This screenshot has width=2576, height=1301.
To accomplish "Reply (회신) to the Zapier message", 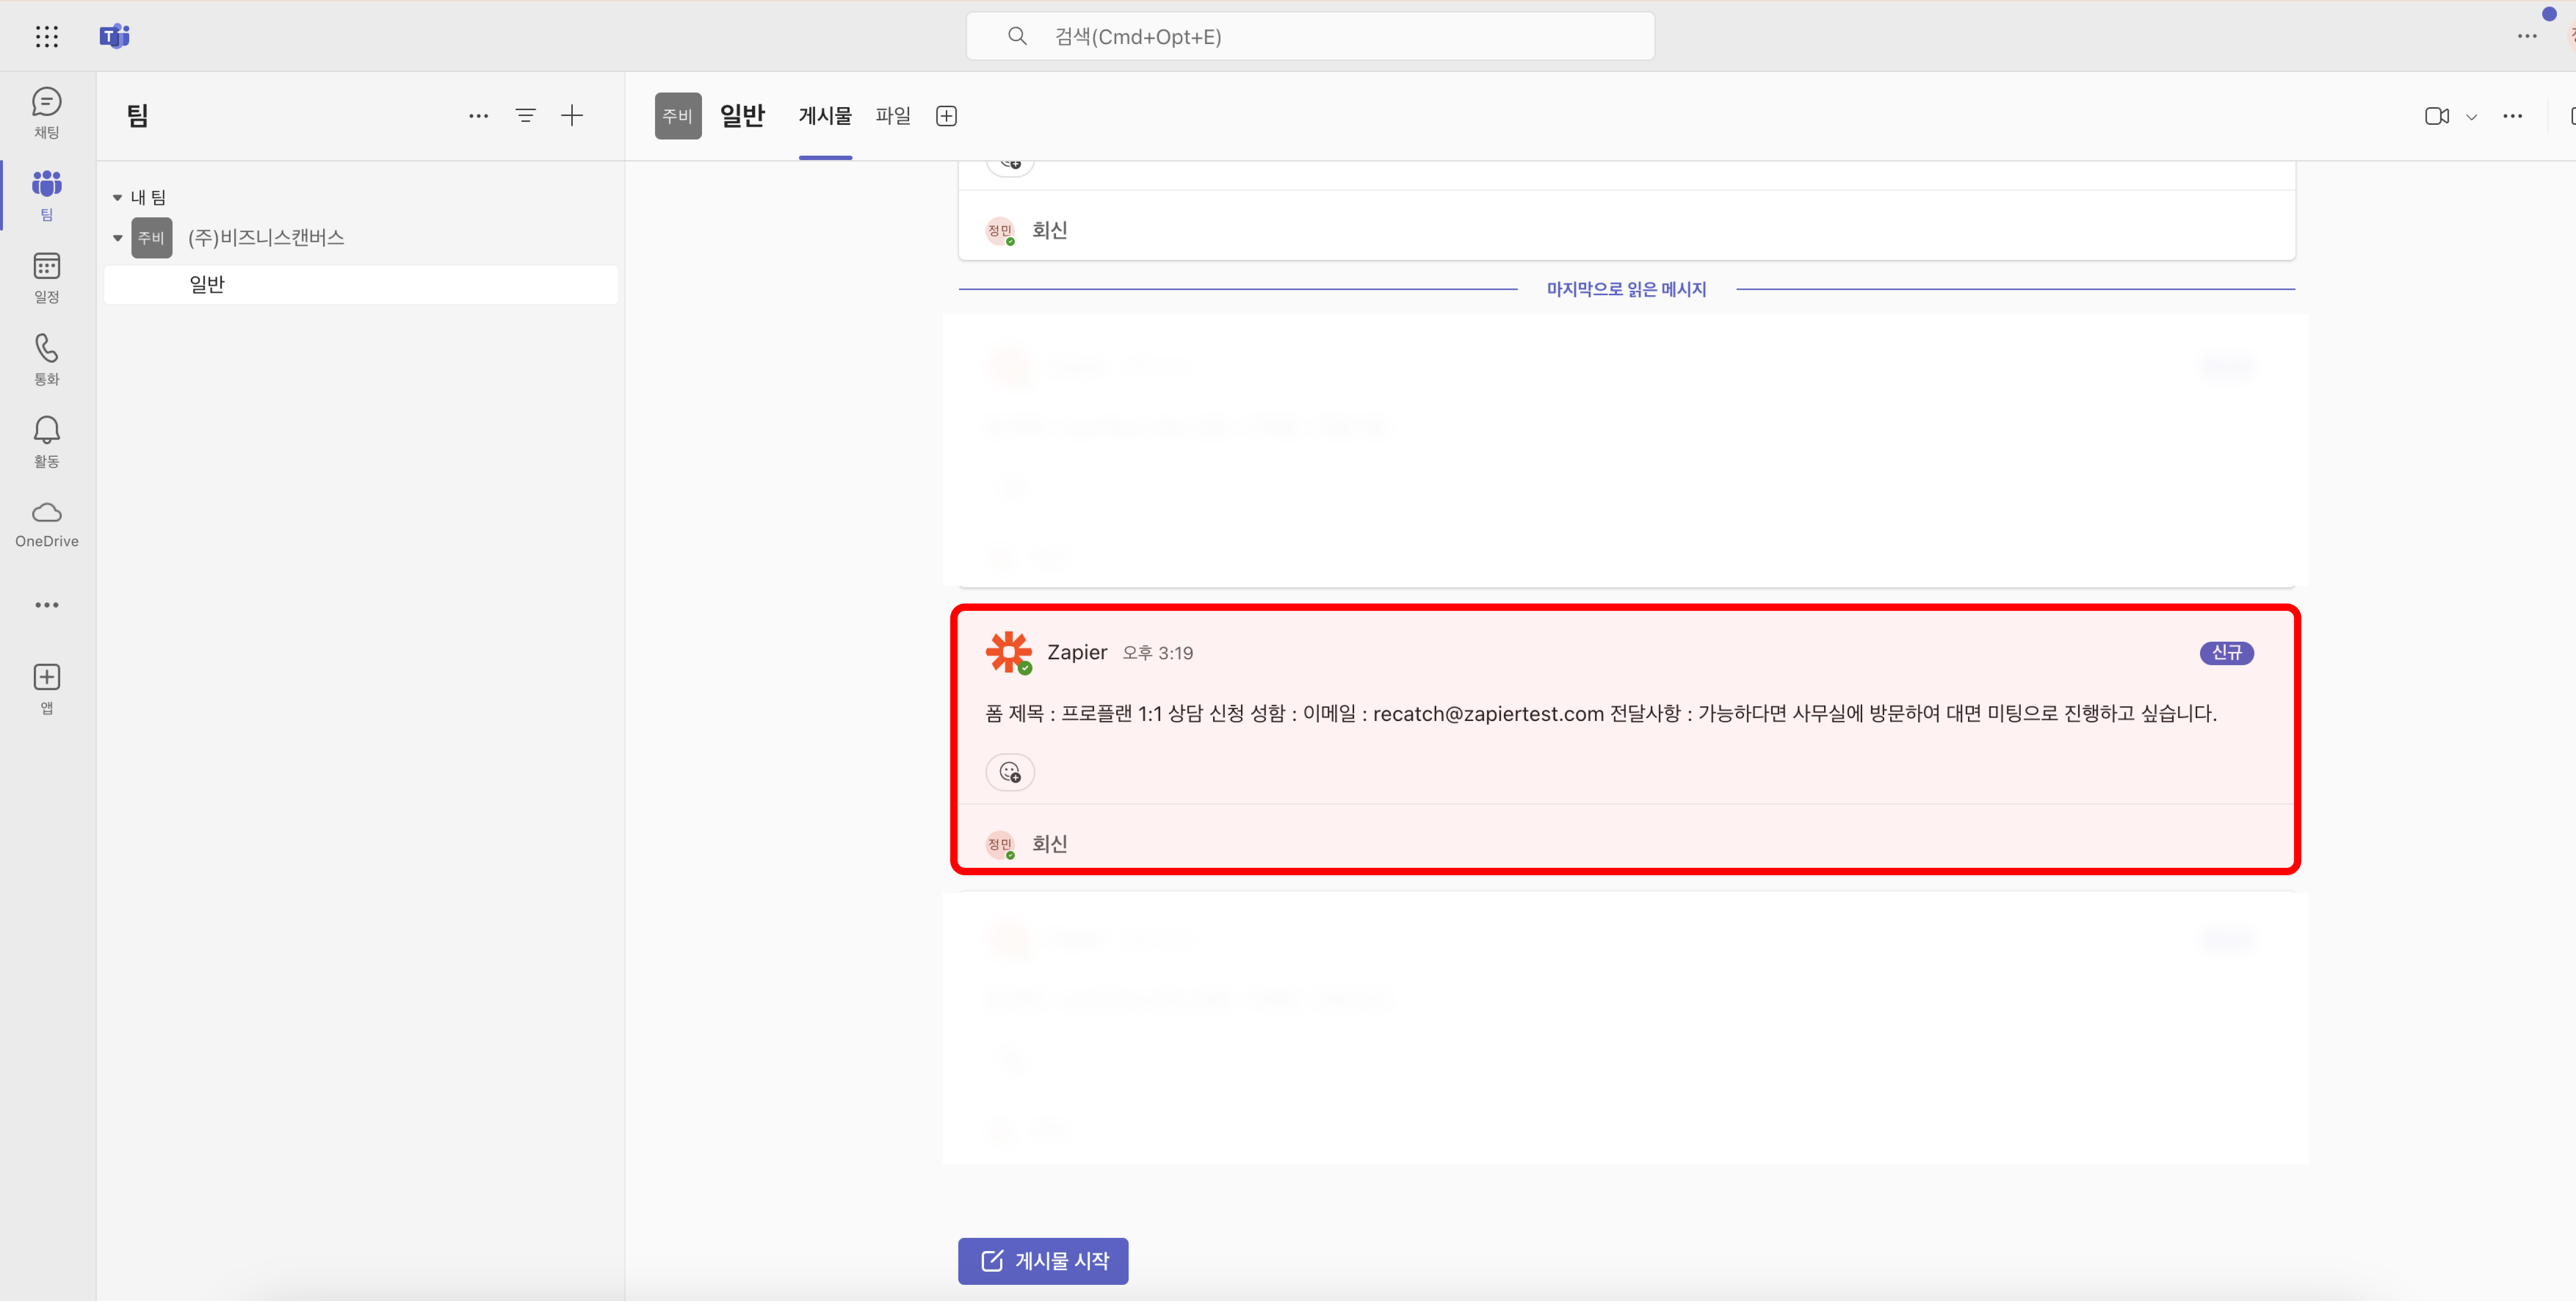I will [1049, 844].
